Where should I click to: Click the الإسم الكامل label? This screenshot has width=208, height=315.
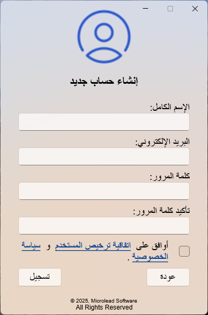(170, 107)
